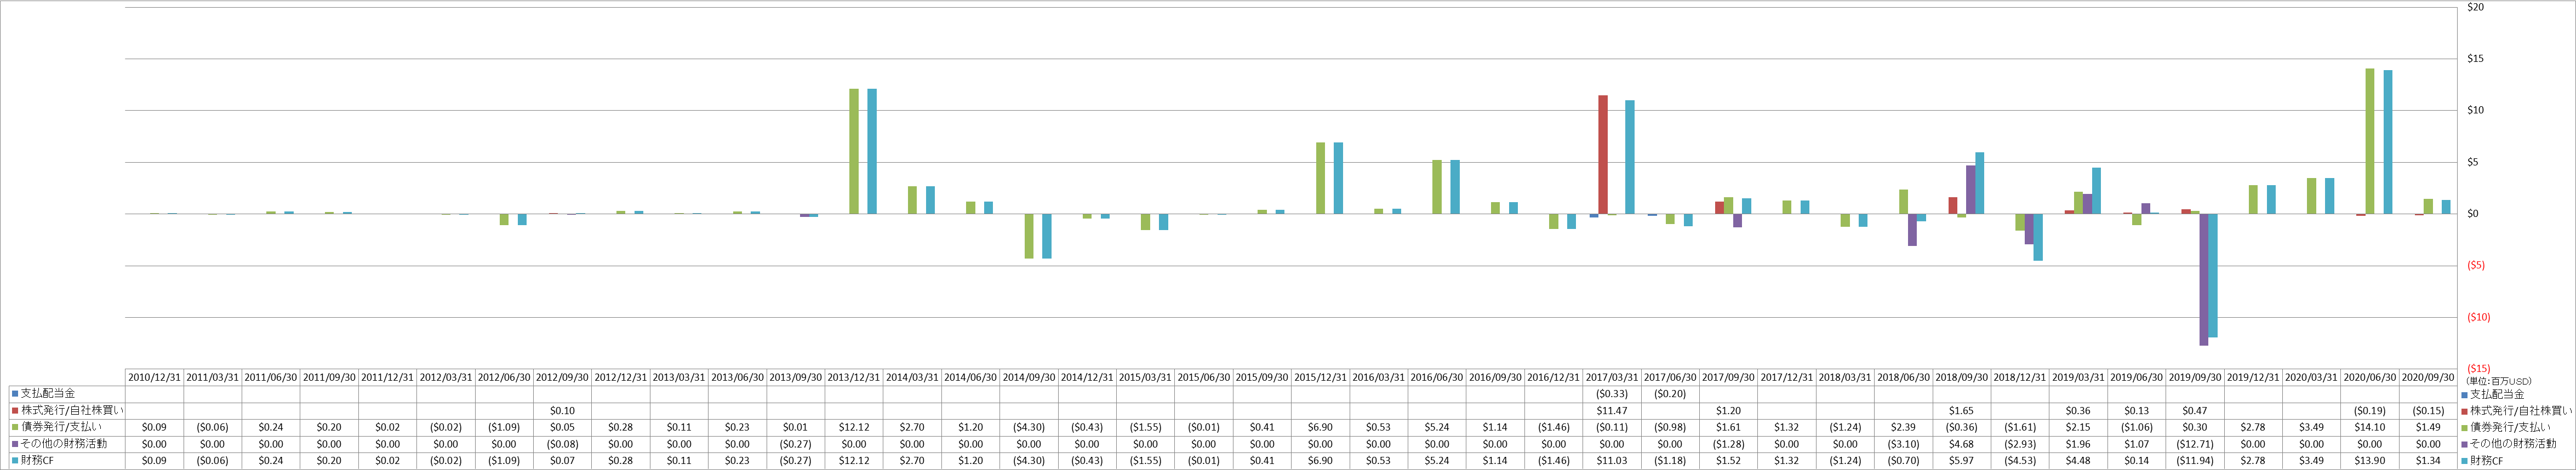This screenshot has width=2576, height=470.
Task: Click the green 債券発行/支払い swatch in the left legend
Action: point(15,428)
